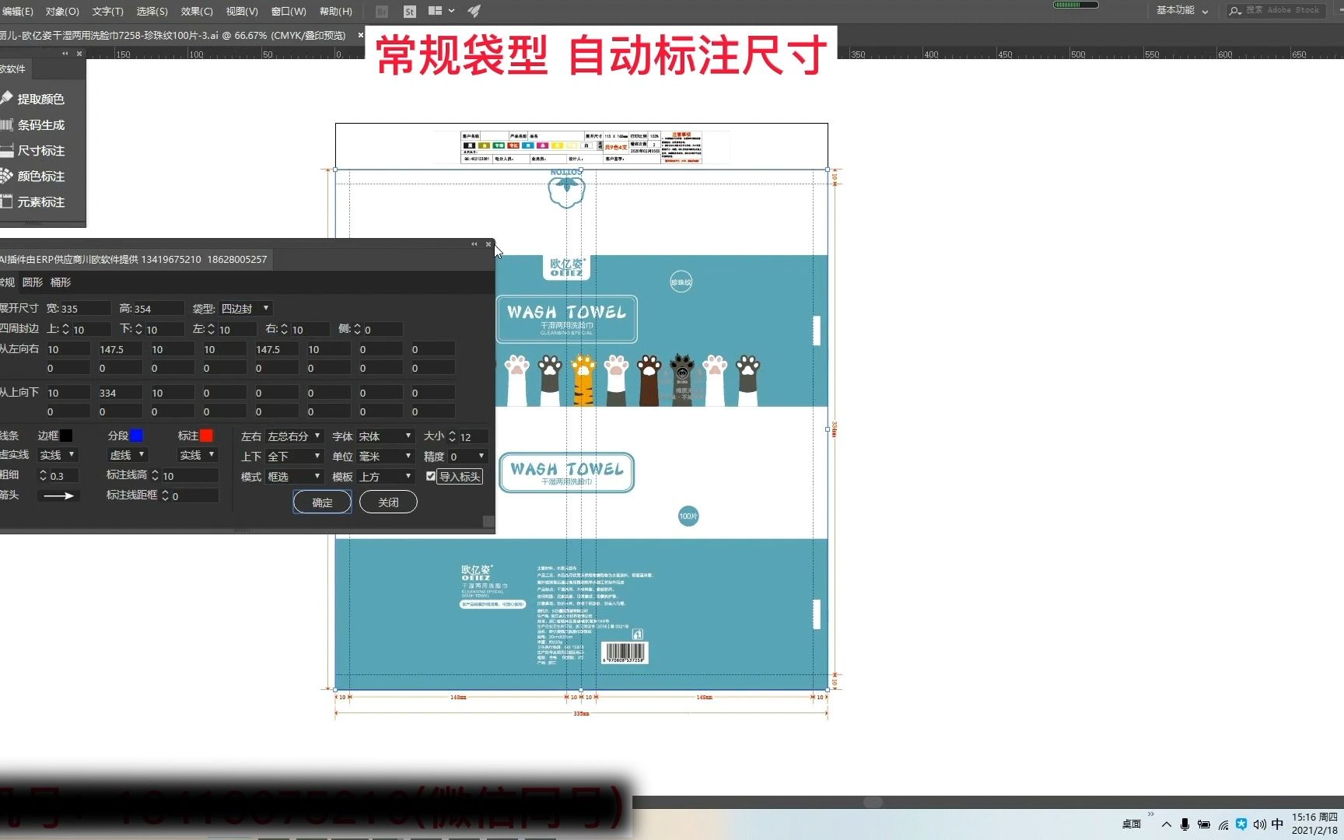This screenshot has width=1344, height=840.
Task: Click the 宽 width field showing 335
Action: coord(85,309)
